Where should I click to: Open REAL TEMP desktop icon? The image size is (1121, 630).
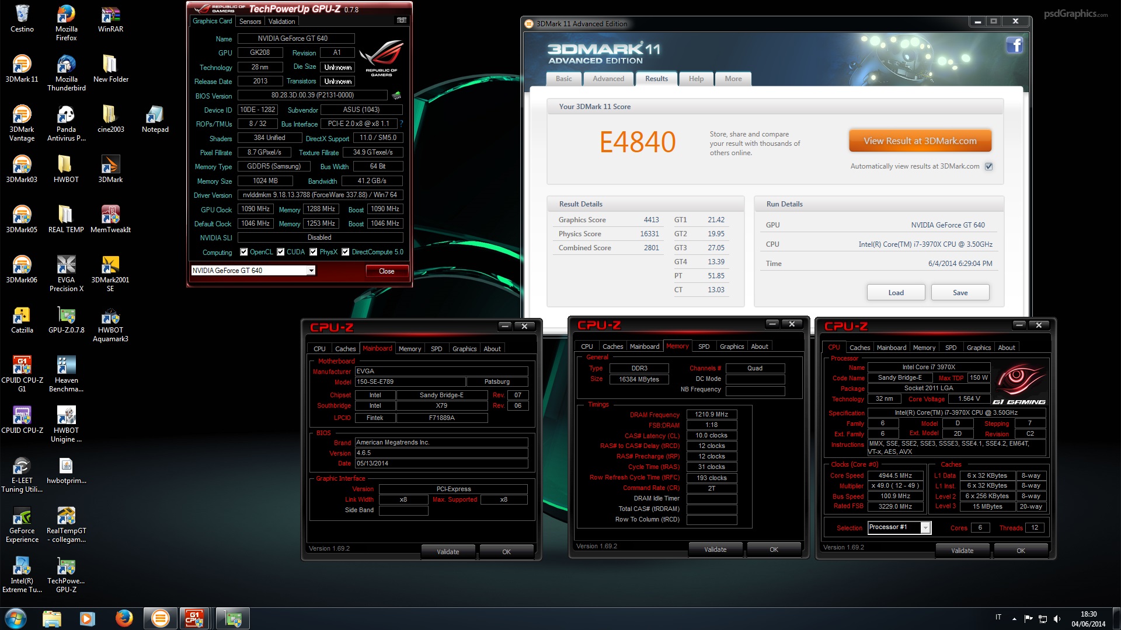tap(66, 219)
